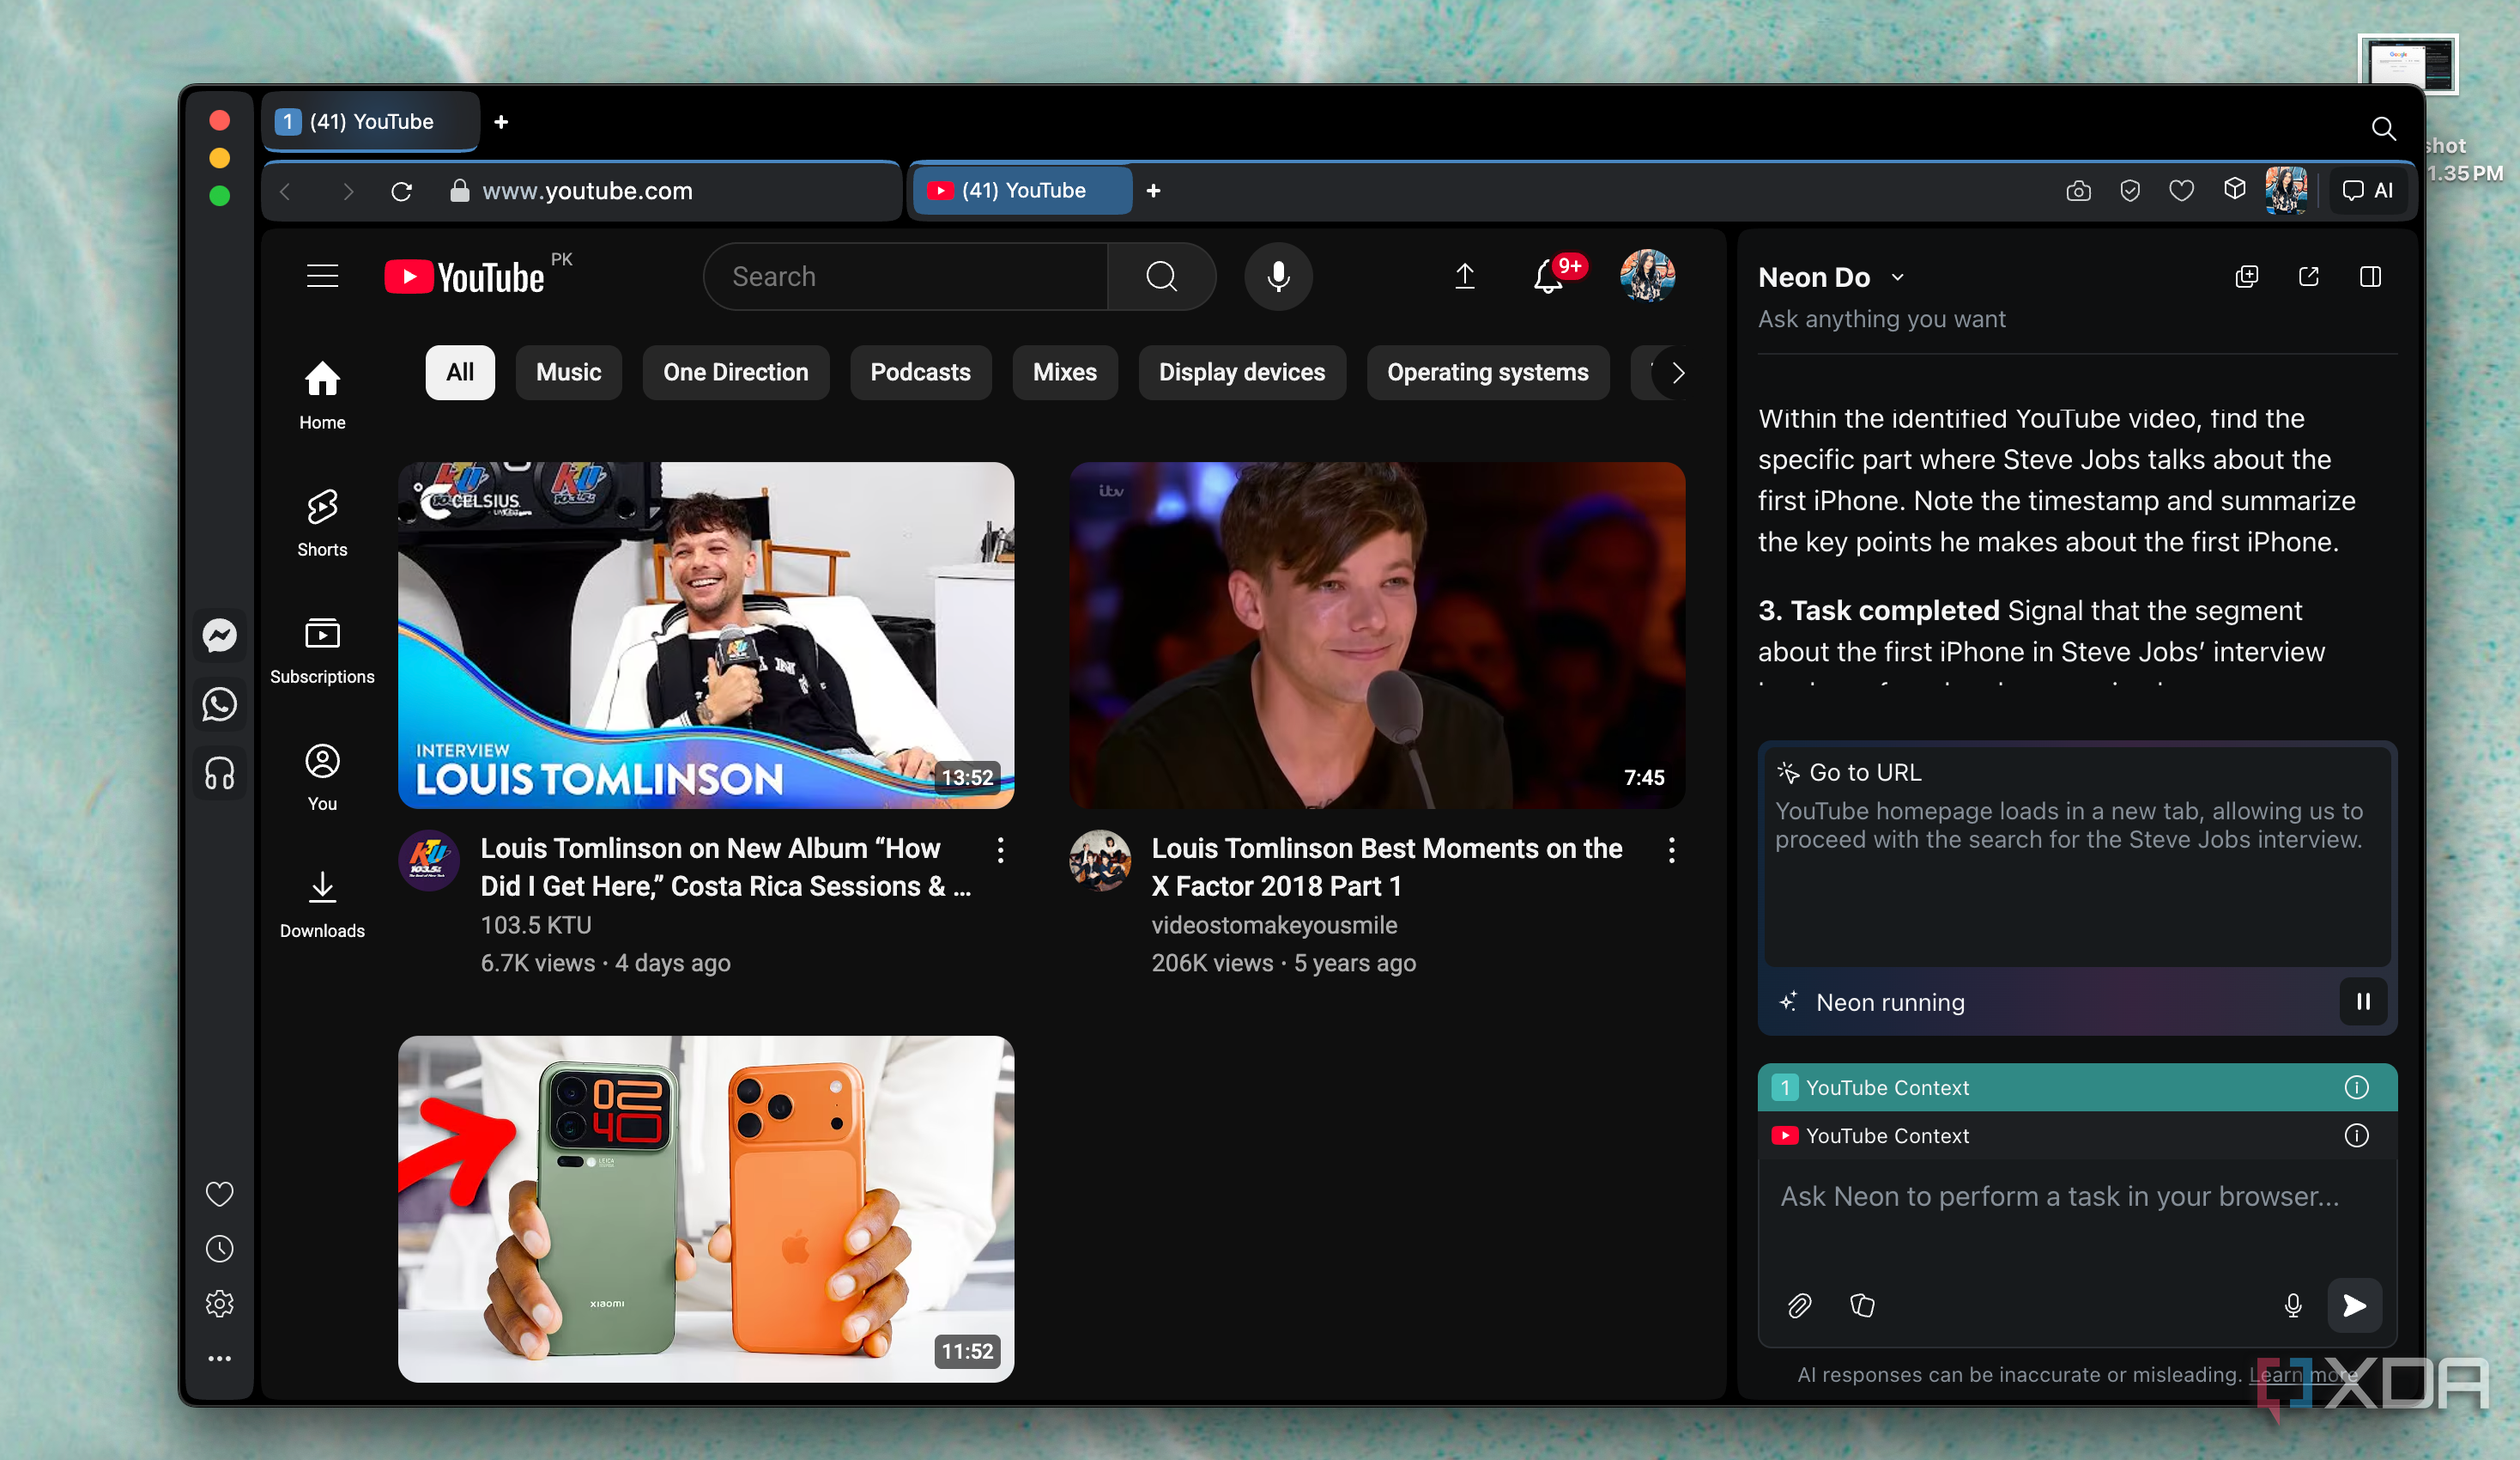Open bookmarks heart in left sidebar
Image resolution: width=2520 pixels, height=1460 pixels.
coord(219,1193)
